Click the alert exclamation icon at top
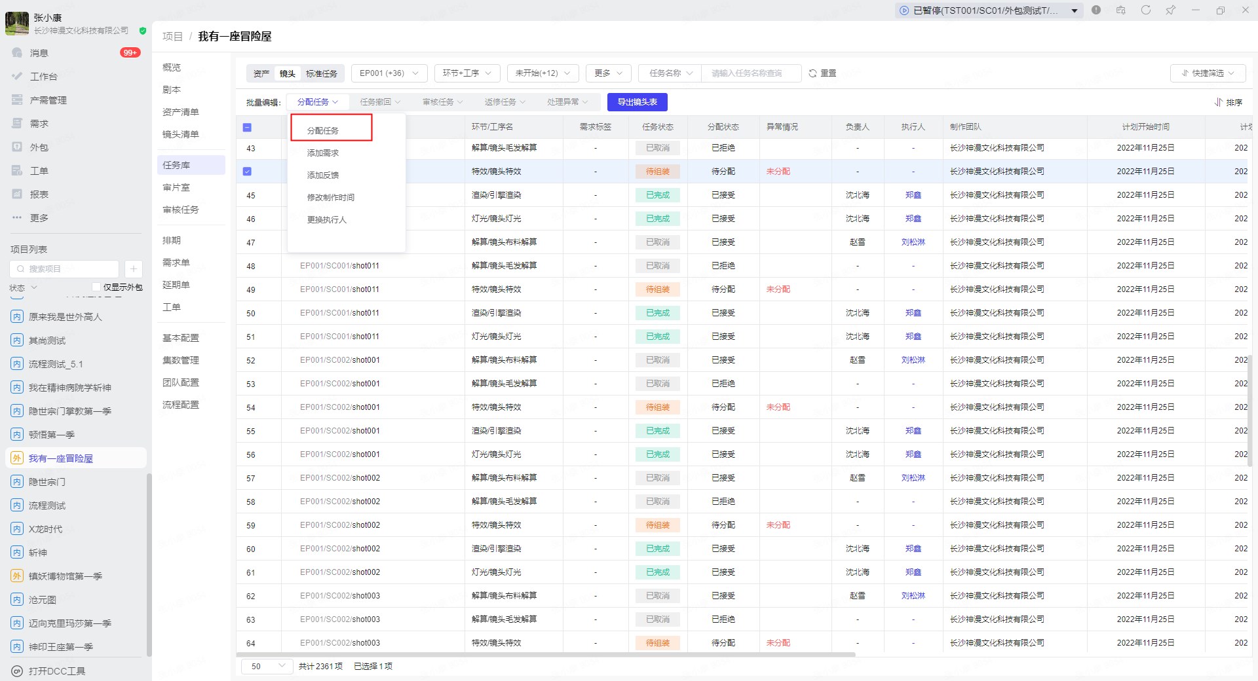Image resolution: width=1258 pixels, height=681 pixels. [1096, 10]
